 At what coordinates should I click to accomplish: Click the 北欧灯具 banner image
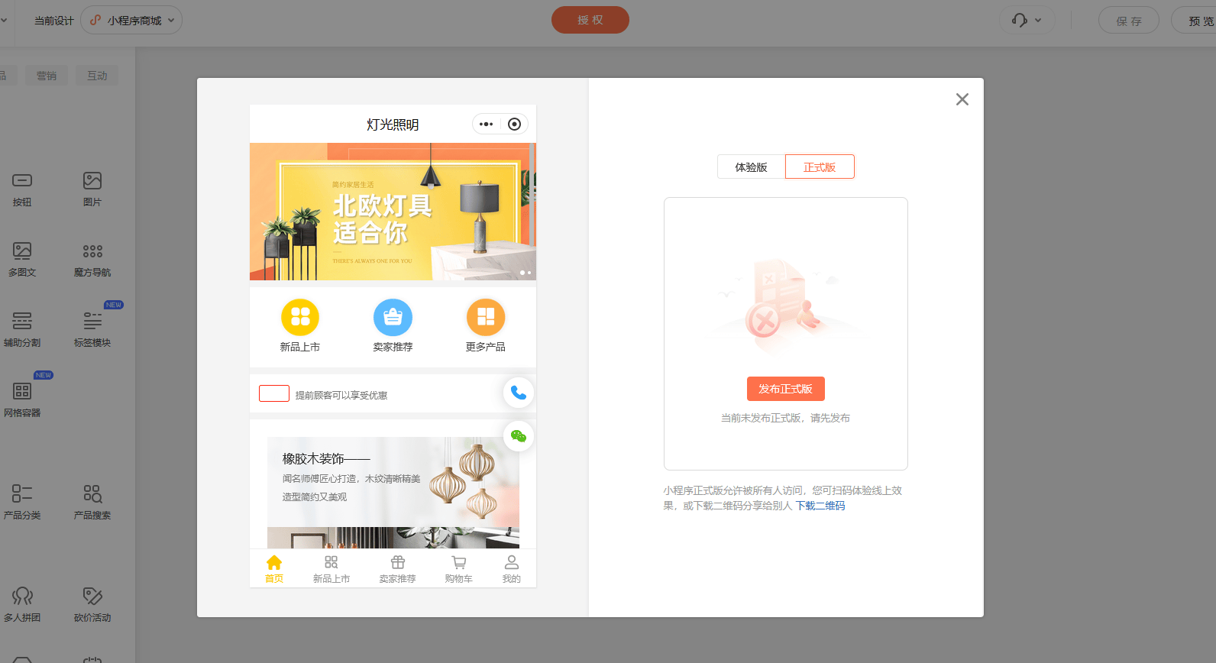click(393, 212)
